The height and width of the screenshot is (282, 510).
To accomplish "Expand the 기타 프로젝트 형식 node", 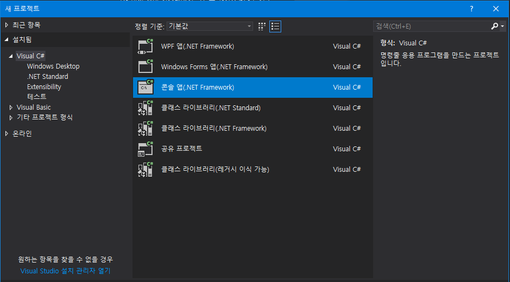I will [11, 117].
